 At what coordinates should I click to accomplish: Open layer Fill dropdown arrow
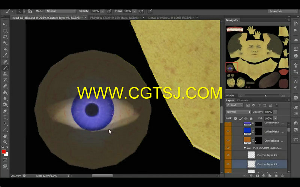275,119
